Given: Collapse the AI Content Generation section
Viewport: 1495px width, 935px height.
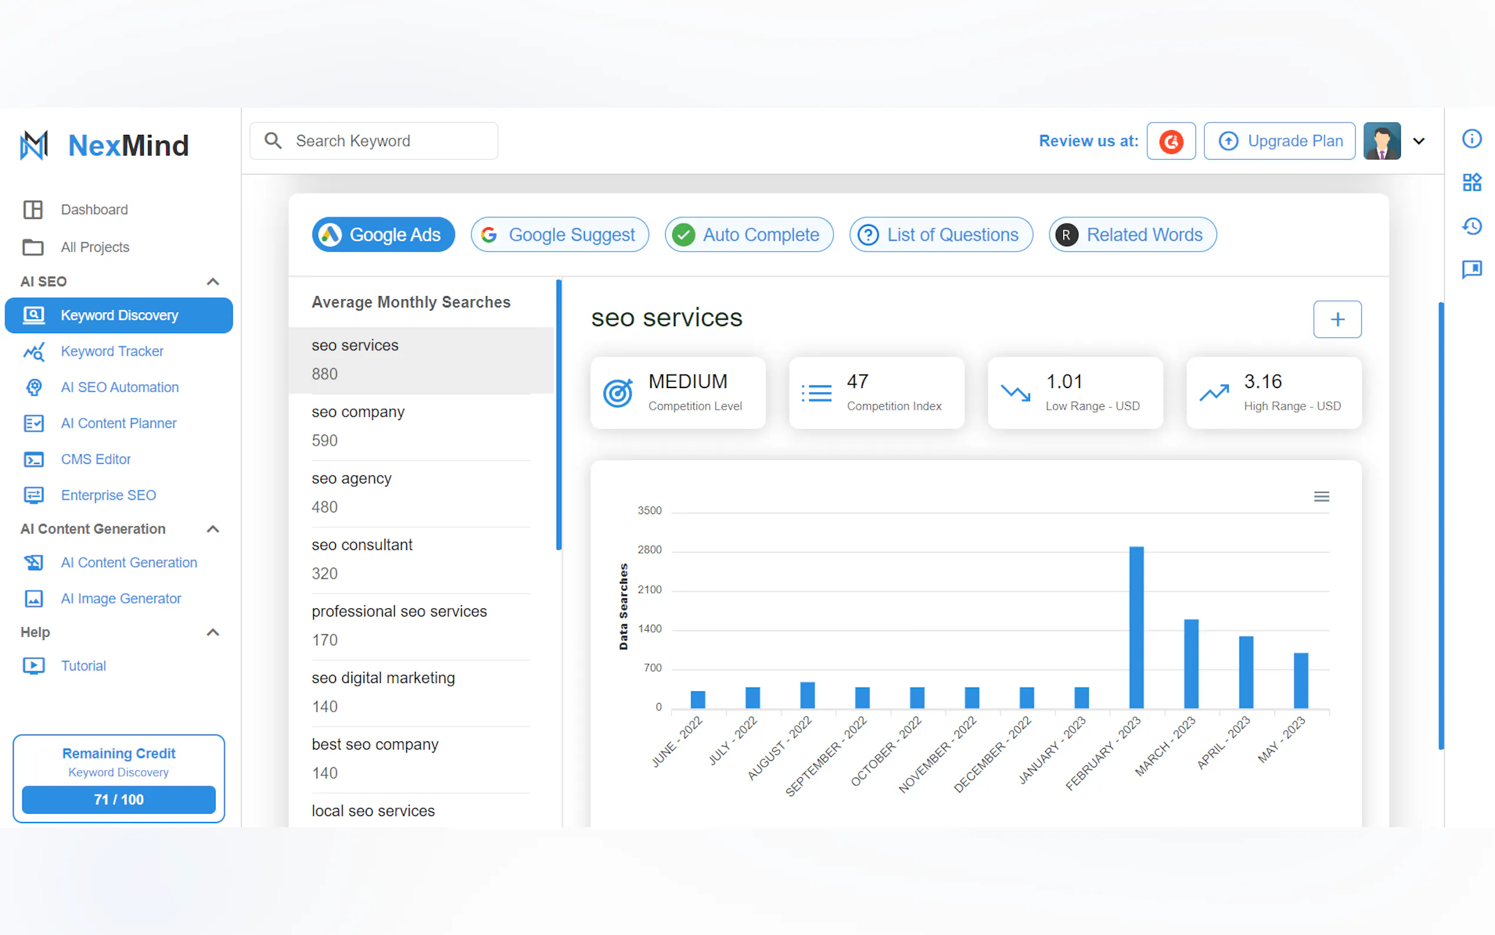Looking at the screenshot, I should pos(212,529).
